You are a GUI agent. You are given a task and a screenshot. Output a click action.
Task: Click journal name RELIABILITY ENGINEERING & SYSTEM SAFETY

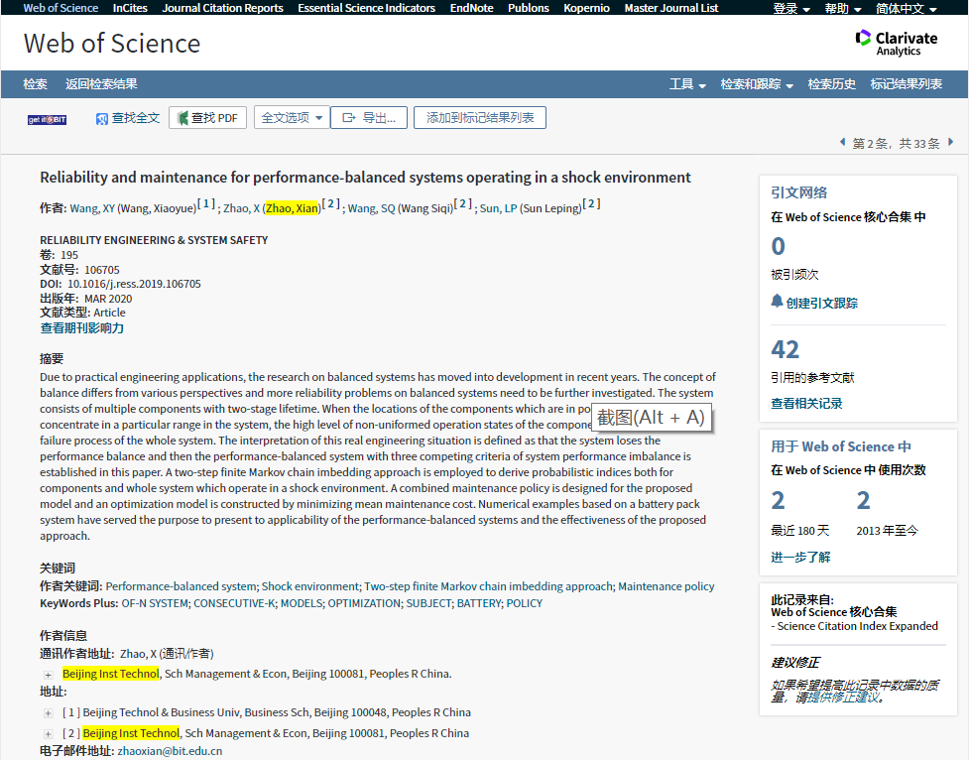tap(154, 240)
